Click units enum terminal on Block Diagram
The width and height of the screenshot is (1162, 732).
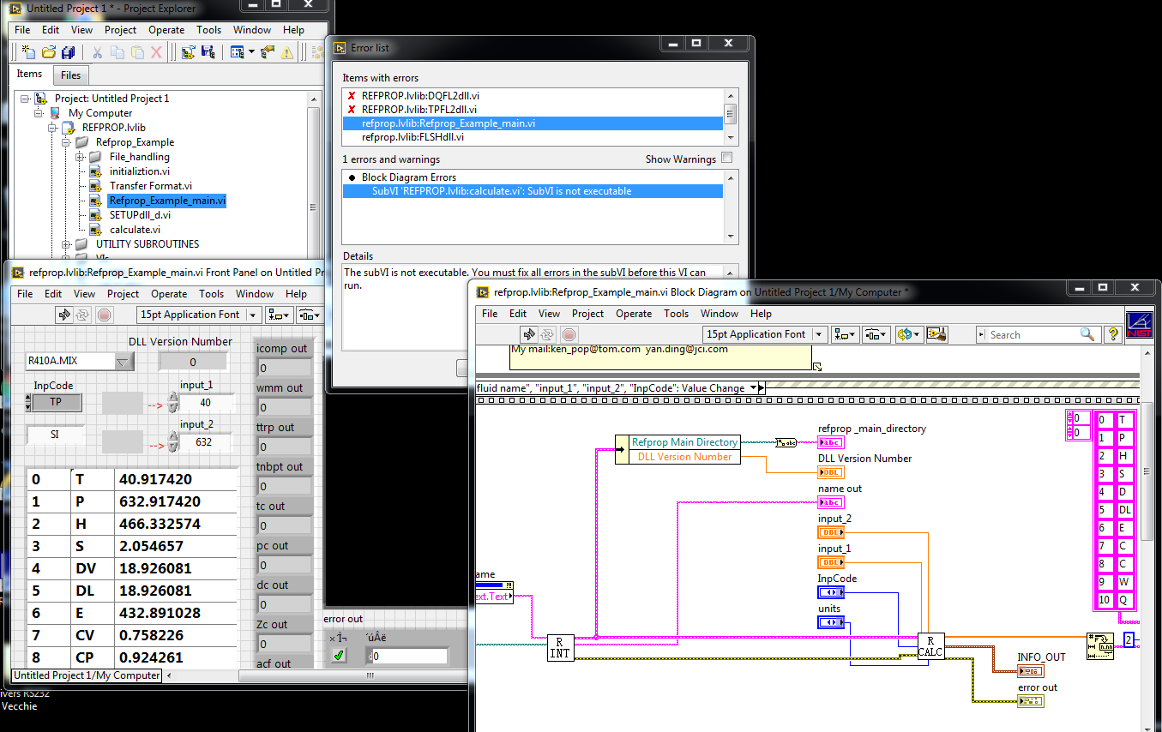coord(831,622)
